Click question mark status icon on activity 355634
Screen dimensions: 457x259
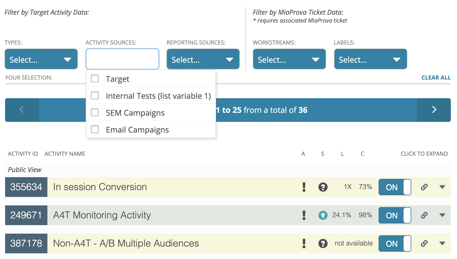(323, 187)
